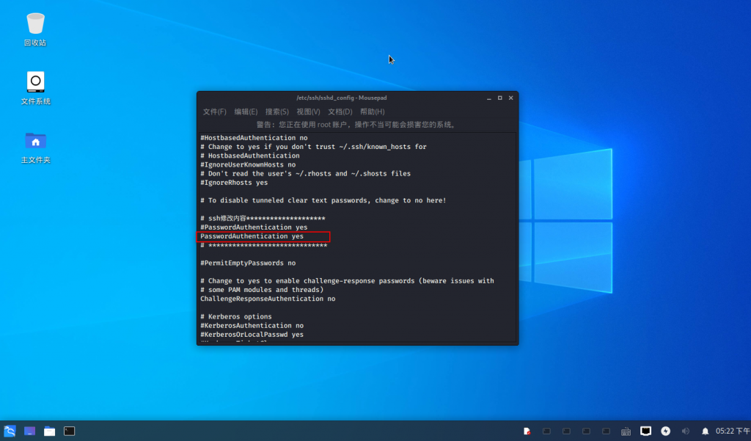Open the keyboard icon in the system tray

click(626, 431)
